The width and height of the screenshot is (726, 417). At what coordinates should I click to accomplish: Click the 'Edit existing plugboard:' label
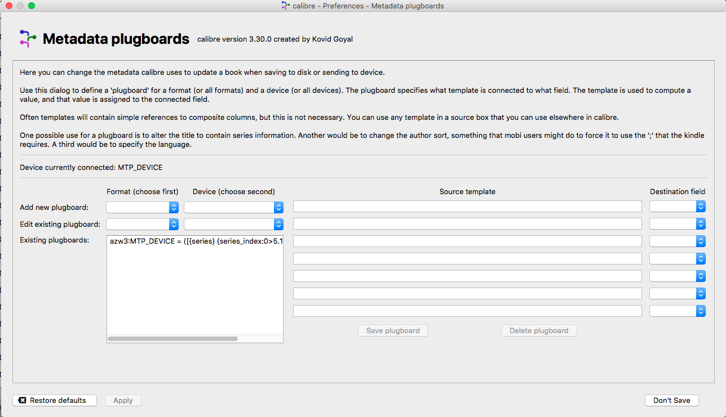click(60, 225)
